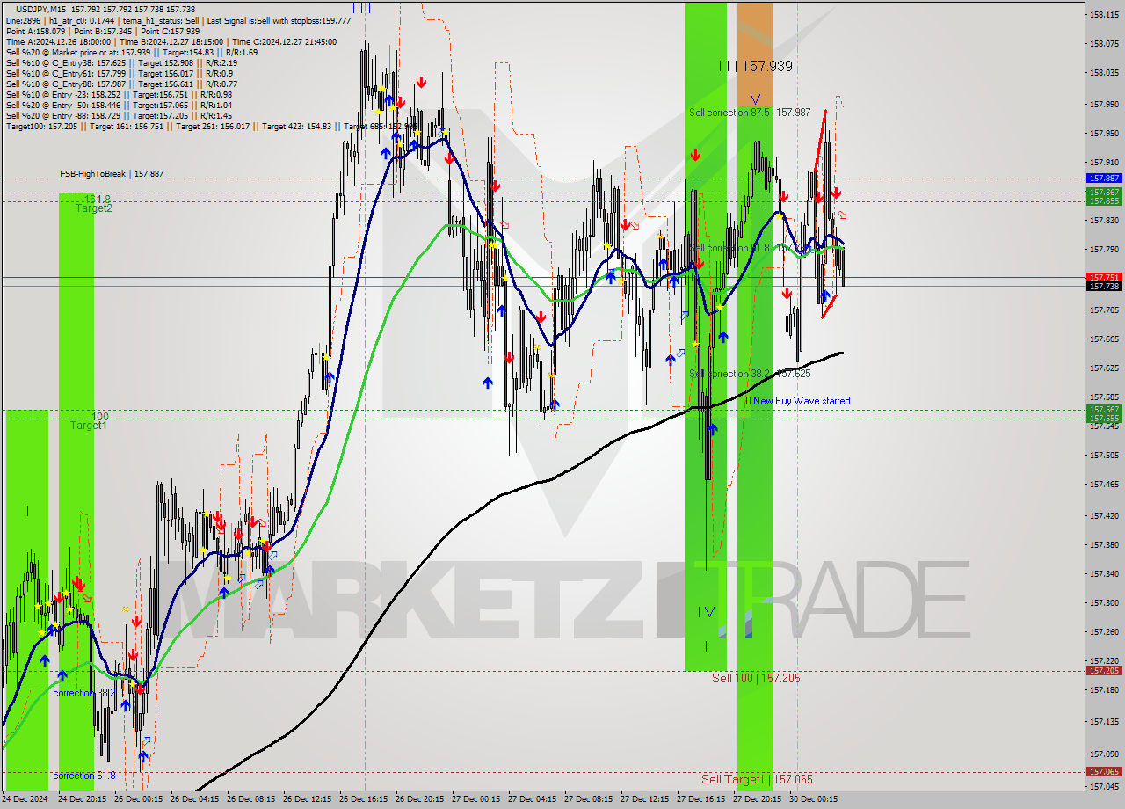
Task: Click the '26 Dec 08:15' time axis label
Action: 251,799
